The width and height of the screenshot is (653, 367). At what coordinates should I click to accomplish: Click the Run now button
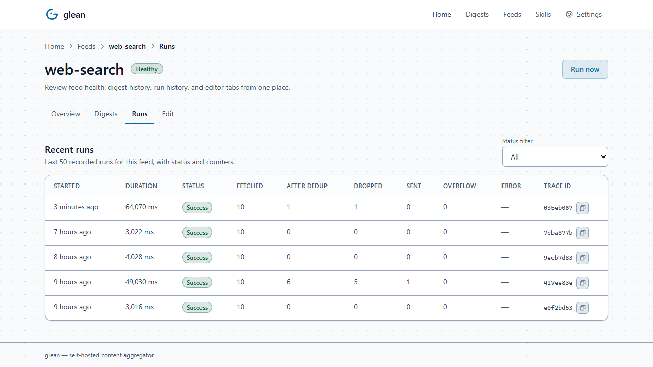(x=585, y=69)
